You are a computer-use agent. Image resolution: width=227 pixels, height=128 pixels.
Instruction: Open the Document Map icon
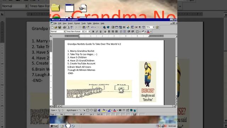point(132,27)
